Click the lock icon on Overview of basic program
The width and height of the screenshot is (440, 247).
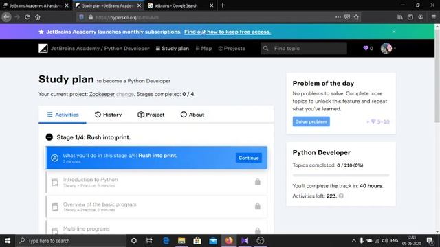258,207
